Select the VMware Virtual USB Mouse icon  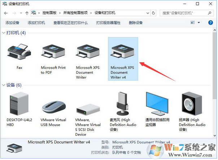click(x=54, y=107)
